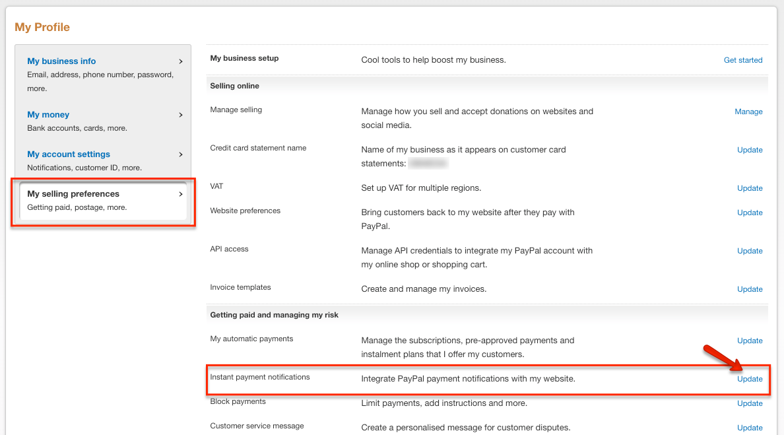The image size is (784, 435).
Task: Select My account settings tab
Action: [x=69, y=154]
